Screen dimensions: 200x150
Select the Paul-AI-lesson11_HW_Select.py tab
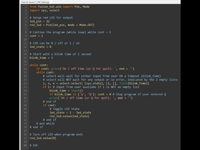pos(35,2)
